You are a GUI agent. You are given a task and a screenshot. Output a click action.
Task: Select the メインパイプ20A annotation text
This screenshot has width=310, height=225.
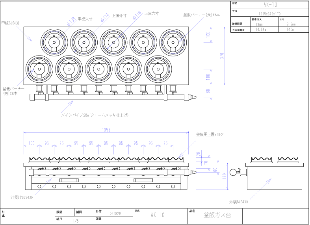pyautogui.click(x=95, y=115)
